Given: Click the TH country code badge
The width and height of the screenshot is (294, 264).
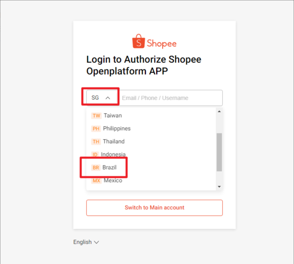Looking at the screenshot, I should click(x=96, y=142).
